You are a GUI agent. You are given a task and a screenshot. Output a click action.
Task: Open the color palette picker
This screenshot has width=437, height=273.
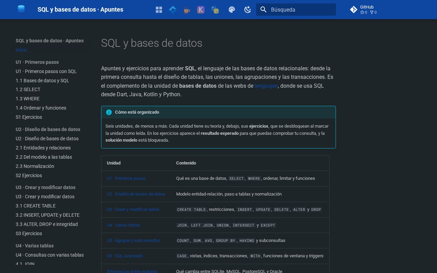(232, 10)
